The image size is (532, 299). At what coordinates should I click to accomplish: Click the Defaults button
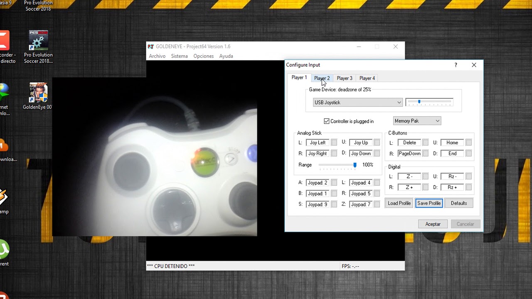coord(459,203)
